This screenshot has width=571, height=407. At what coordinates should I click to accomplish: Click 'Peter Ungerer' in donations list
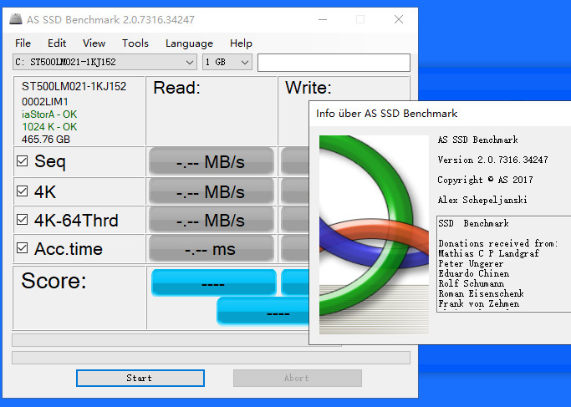(471, 263)
